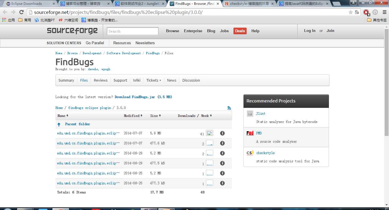Open the Go Parallel solution center link

click(x=95, y=43)
